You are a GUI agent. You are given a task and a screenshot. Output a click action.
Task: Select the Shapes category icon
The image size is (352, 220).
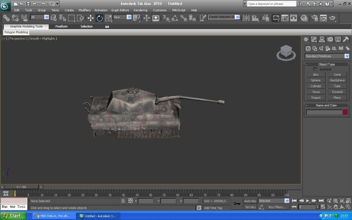click(x=314, y=48)
